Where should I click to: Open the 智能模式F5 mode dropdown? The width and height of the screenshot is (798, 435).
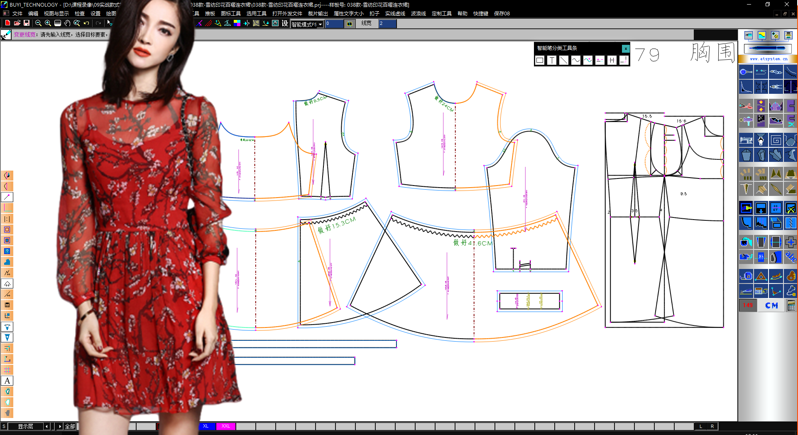tap(320, 24)
